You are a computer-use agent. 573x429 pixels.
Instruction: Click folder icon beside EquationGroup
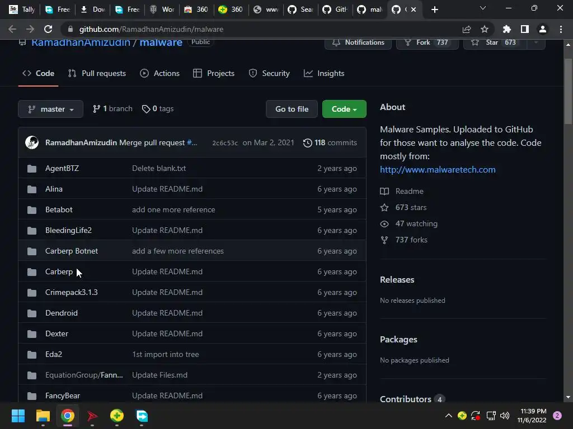pos(32,375)
